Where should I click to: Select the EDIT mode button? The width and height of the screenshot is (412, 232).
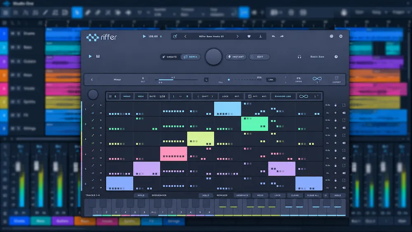click(x=259, y=57)
